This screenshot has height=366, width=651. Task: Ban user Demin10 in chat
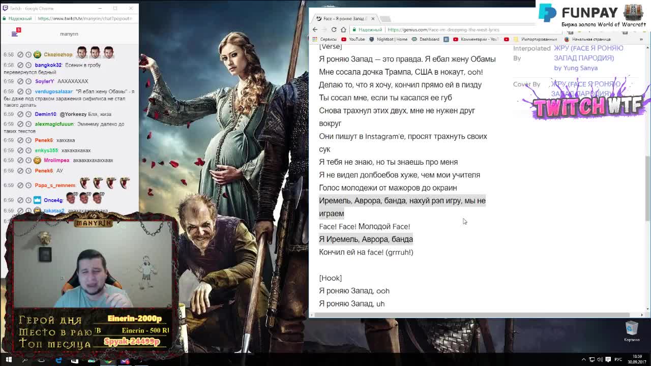tap(20, 114)
